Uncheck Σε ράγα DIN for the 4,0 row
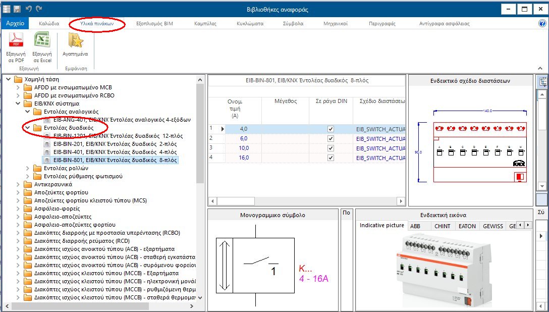The width and height of the screenshot is (549, 312). pos(331,129)
